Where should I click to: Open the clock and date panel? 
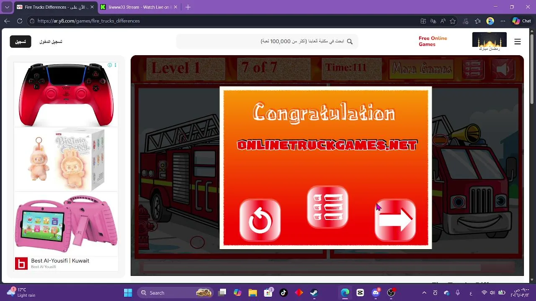tap(520, 293)
